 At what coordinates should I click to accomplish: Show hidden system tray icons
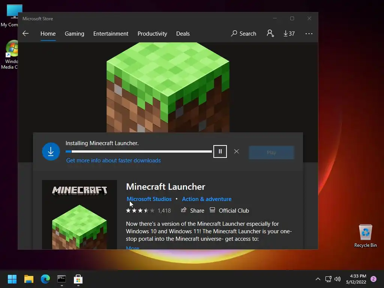[318, 279]
